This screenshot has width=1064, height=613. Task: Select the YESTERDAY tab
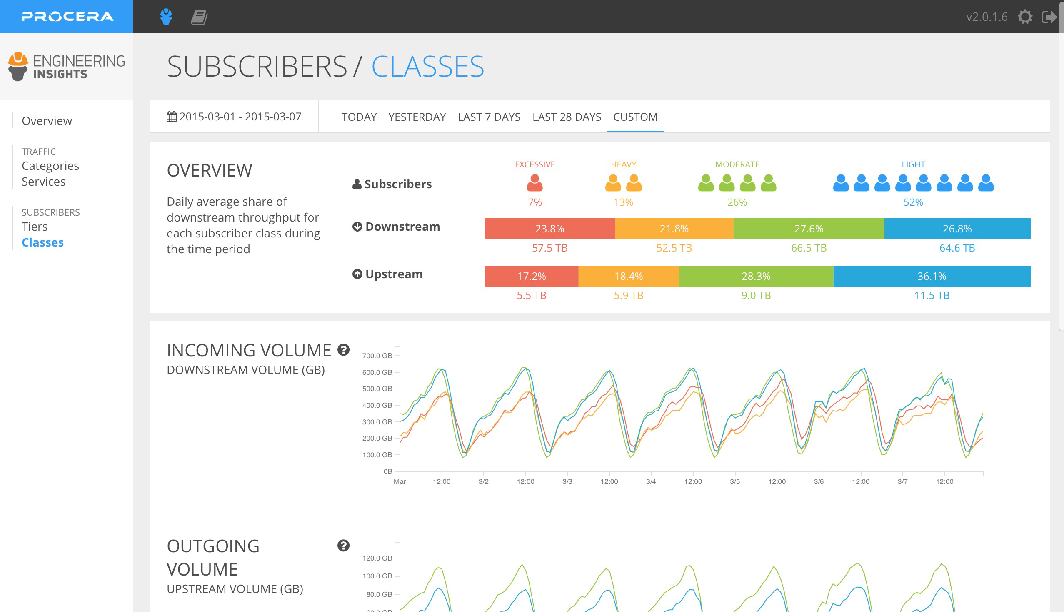417,117
